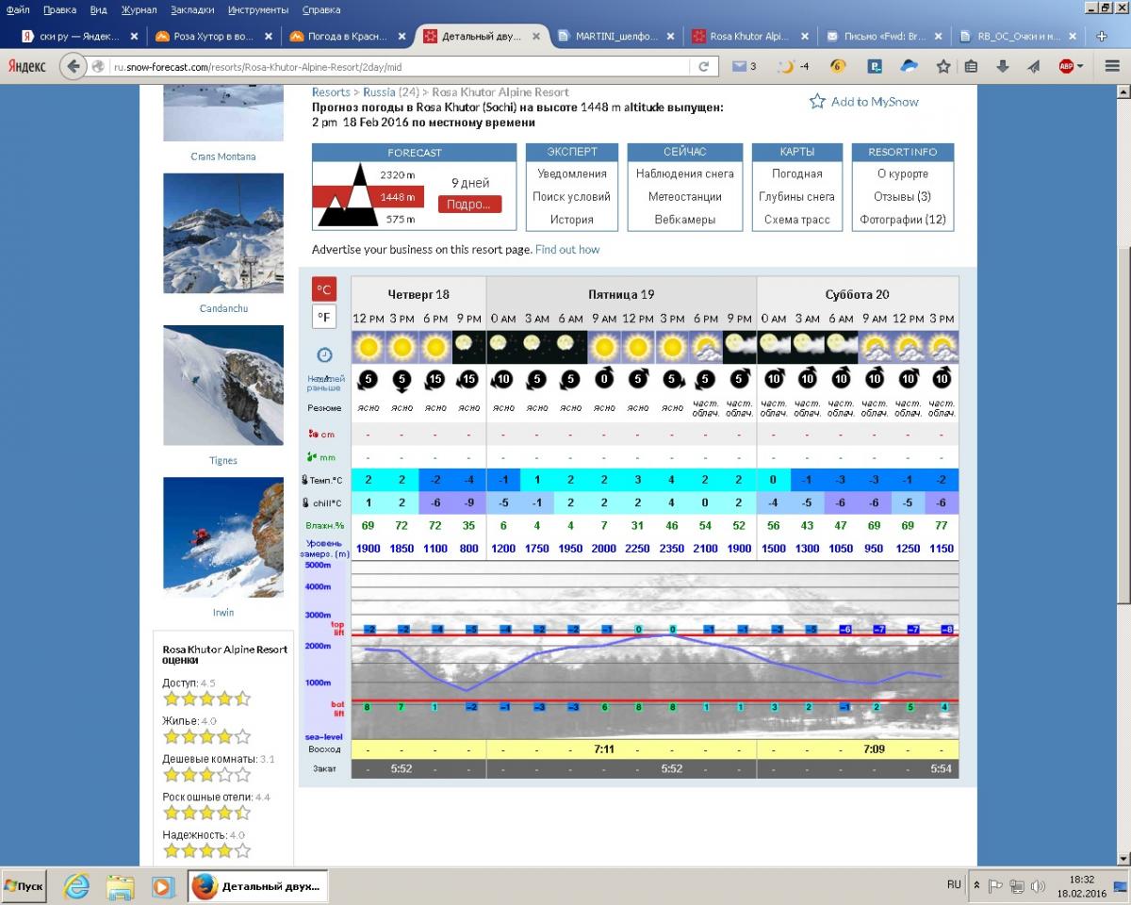Select the 2320 m elevation level
Image resolution: width=1131 pixels, height=905 pixels.
tap(397, 175)
